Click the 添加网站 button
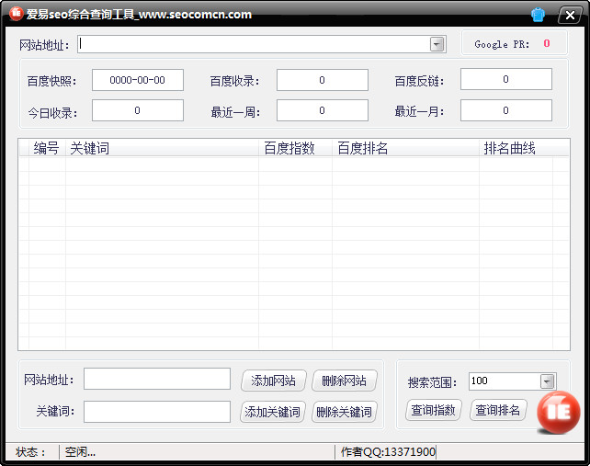This screenshot has height=466, width=590. 274,381
